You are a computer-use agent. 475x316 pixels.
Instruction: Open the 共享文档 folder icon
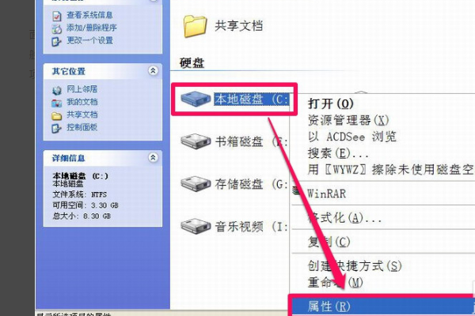click(x=195, y=26)
